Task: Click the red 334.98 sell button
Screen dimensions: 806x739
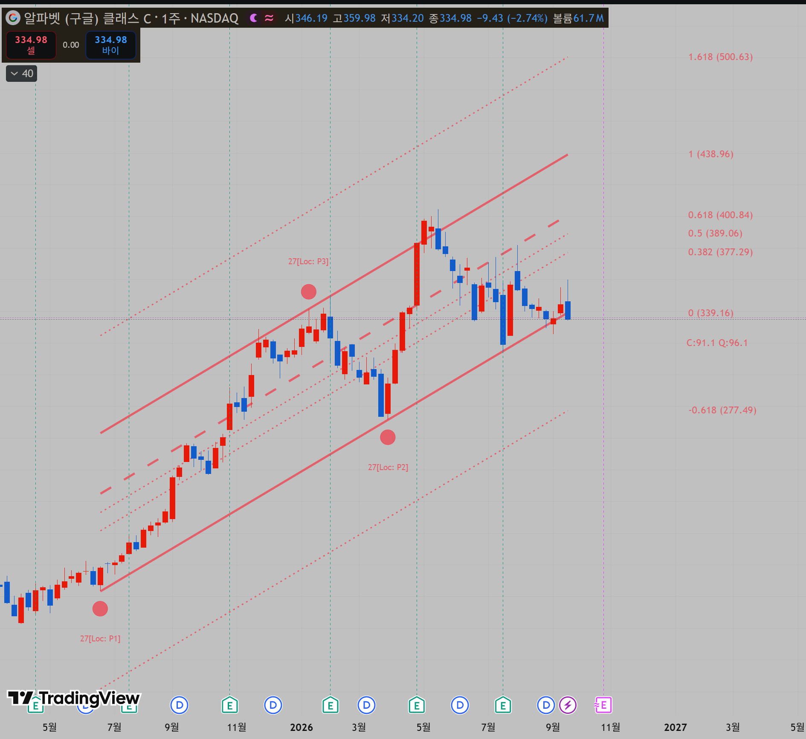Action: (x=31, y=45)
